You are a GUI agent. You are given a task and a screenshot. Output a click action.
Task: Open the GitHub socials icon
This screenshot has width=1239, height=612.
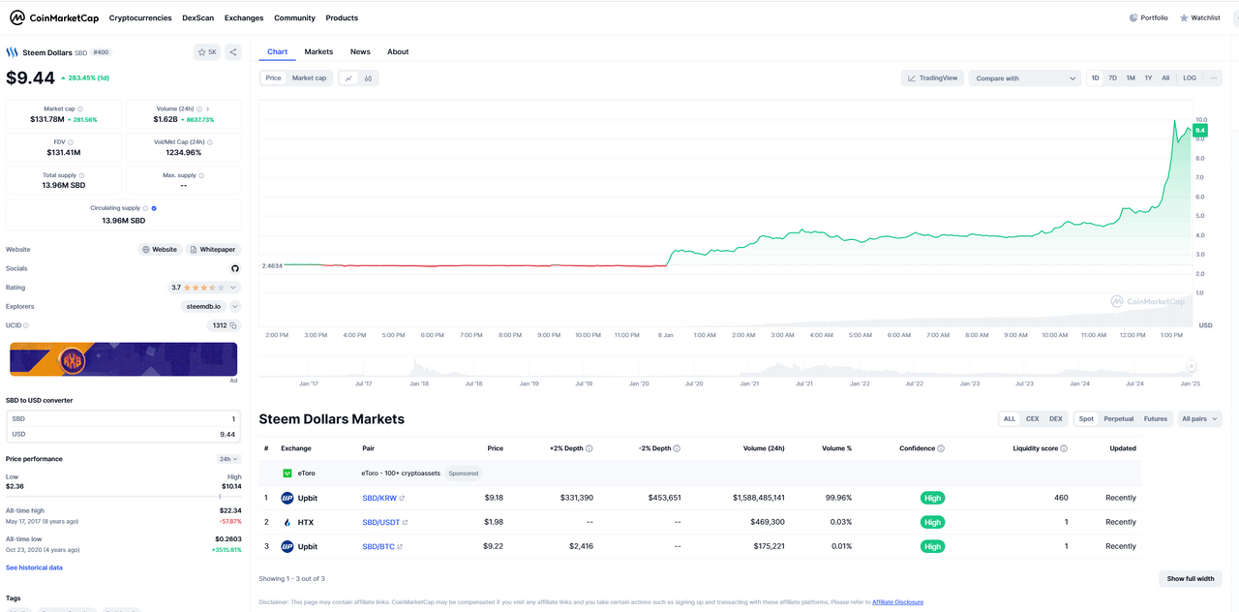(x=234, y=268)
